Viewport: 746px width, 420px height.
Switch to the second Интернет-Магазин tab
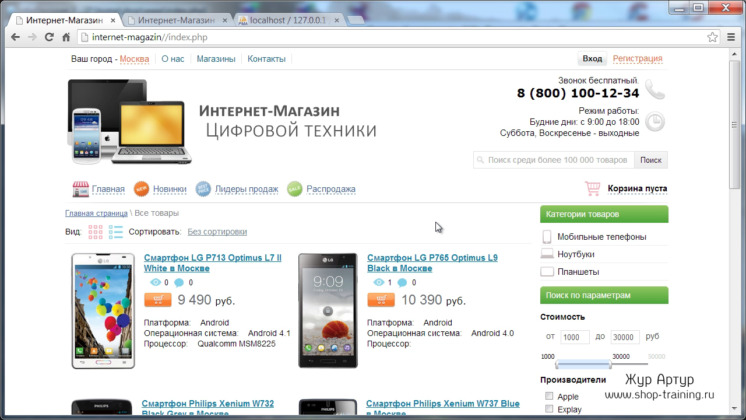176,20
